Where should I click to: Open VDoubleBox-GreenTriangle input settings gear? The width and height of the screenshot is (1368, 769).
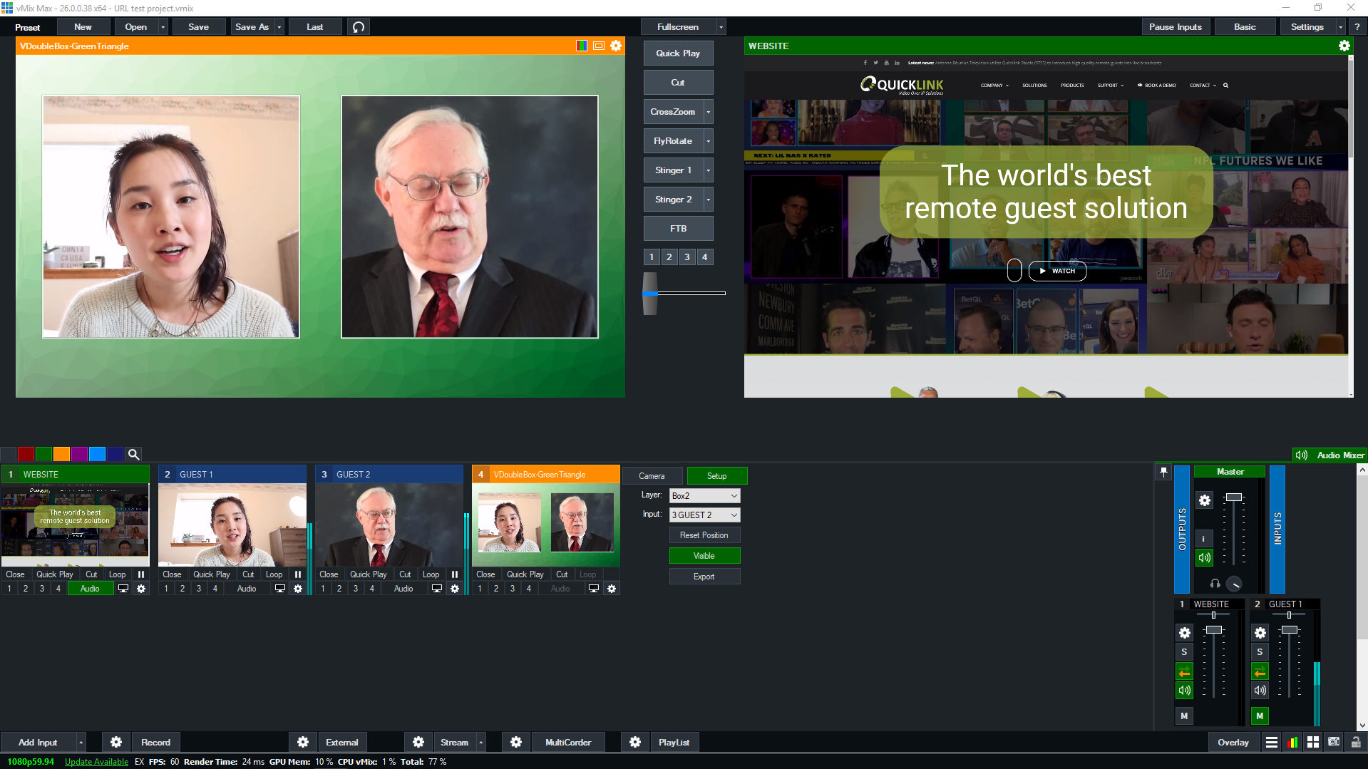point(612,589)
